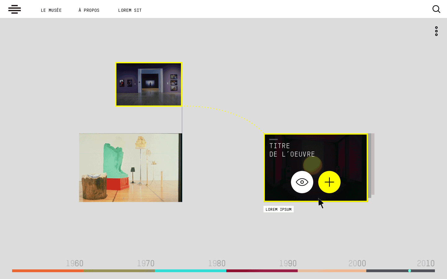Image resolution: width=447 pixels, height=279 pixels.
Task: Open the hamburger menu icon
Action: click(x=15, y=9)
